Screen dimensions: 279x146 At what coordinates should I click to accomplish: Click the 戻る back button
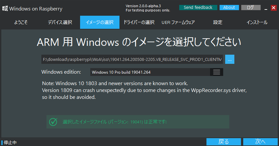point(224,142)
